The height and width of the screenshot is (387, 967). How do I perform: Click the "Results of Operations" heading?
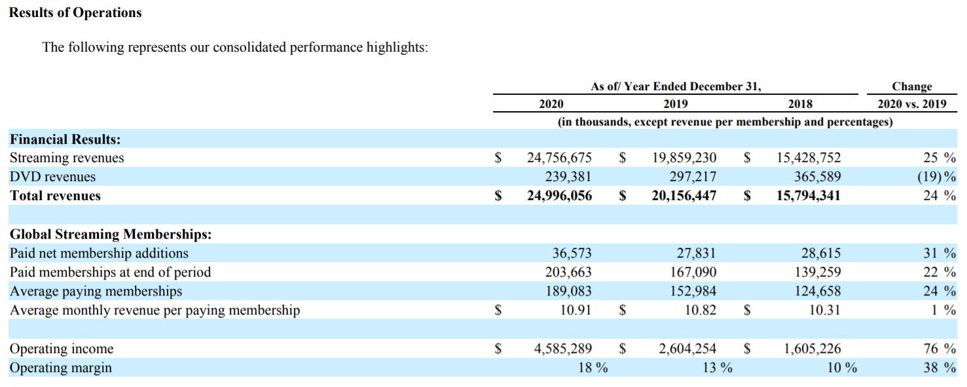75,13
